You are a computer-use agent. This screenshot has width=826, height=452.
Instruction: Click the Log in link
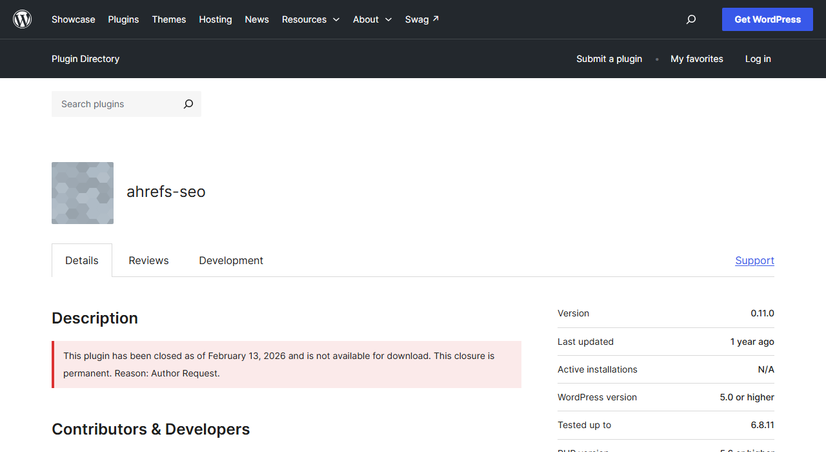(x=758, y=59)
